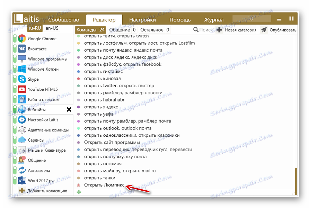
Task: Toggle the Вконтакте collection switch
Action: [15, 49]
